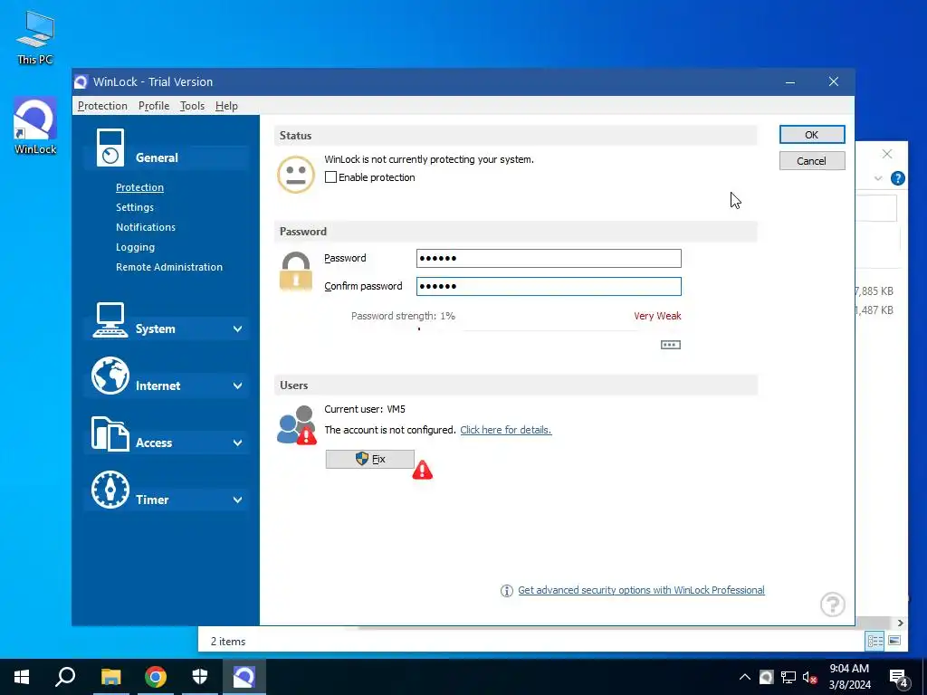Show hidden tray icons chevron
The image size is (927, 695).
click(x=744, y=677)
